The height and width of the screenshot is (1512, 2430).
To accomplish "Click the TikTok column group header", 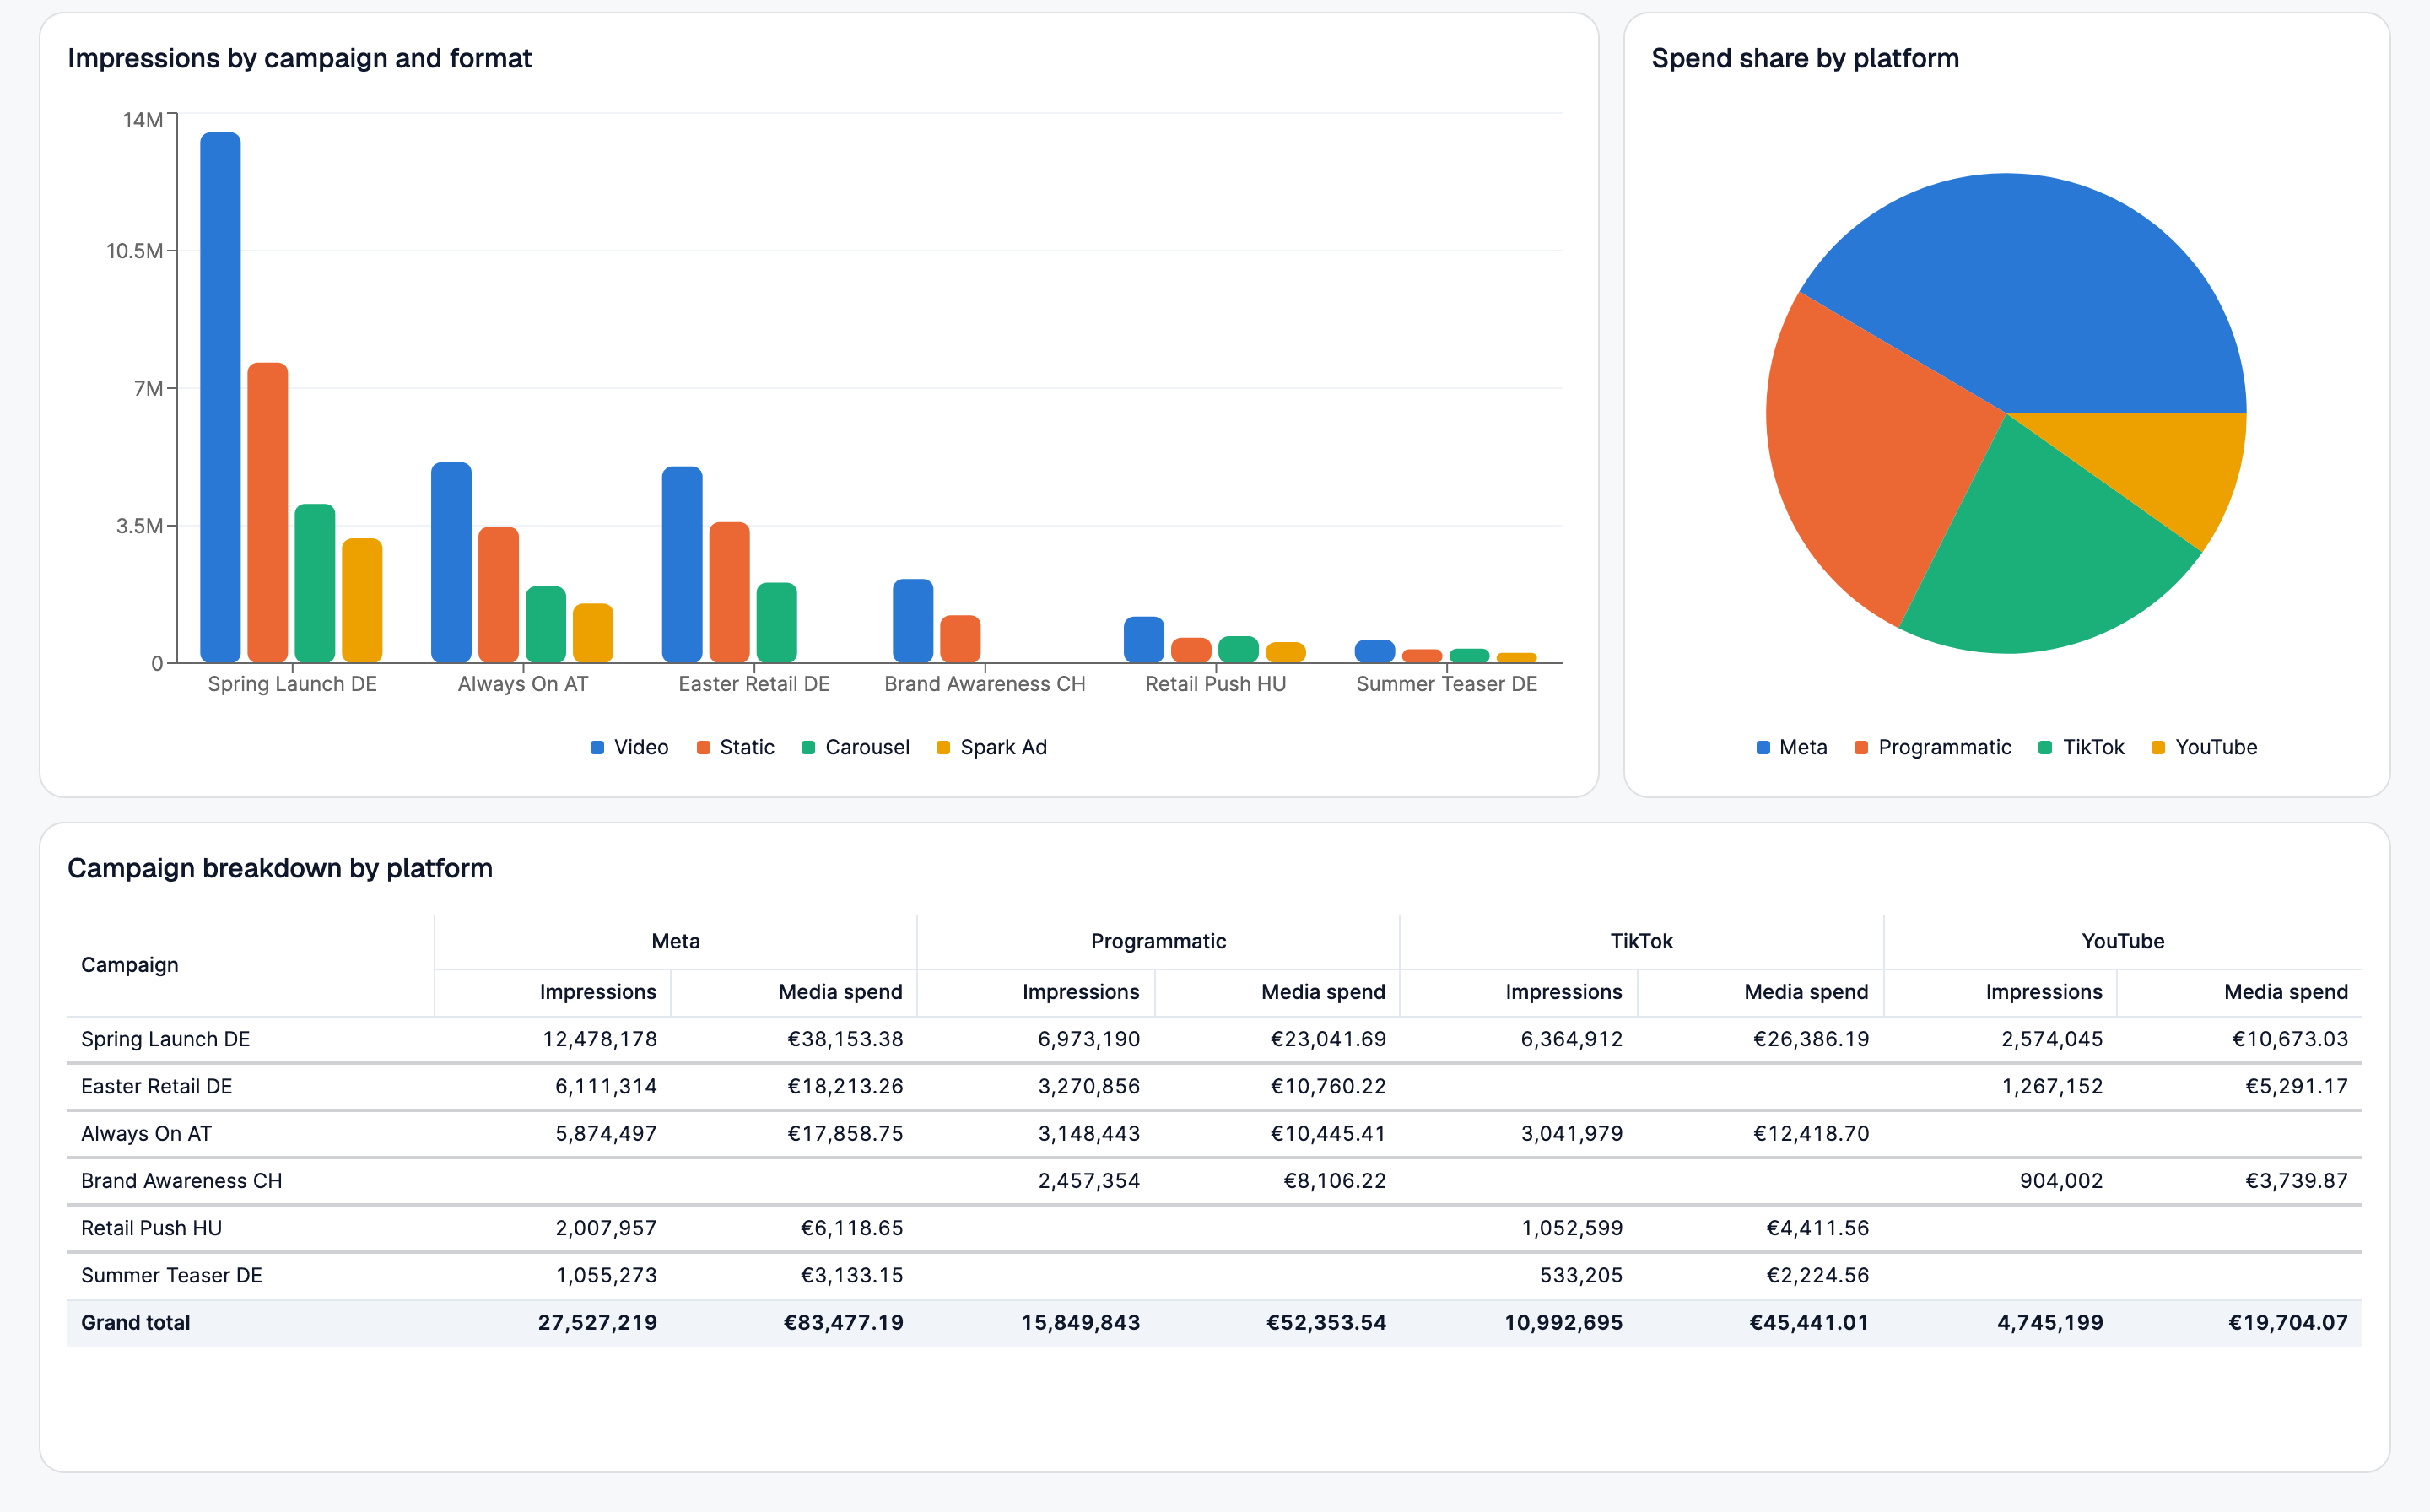I will point(1641,941).
